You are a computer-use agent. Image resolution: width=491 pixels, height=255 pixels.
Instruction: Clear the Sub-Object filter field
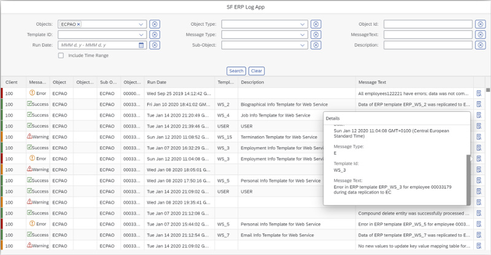click(x=316, y=45)
